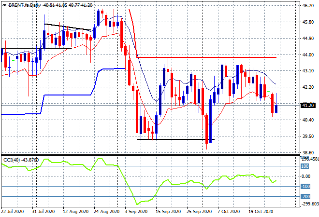319x217 pixels.
Task: Click the 43.10 price axis label
Action: 308,70
